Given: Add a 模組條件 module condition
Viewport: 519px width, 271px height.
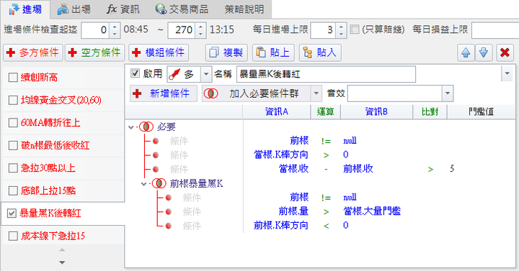Looking at the screenshot, I should tap(159, 52).
